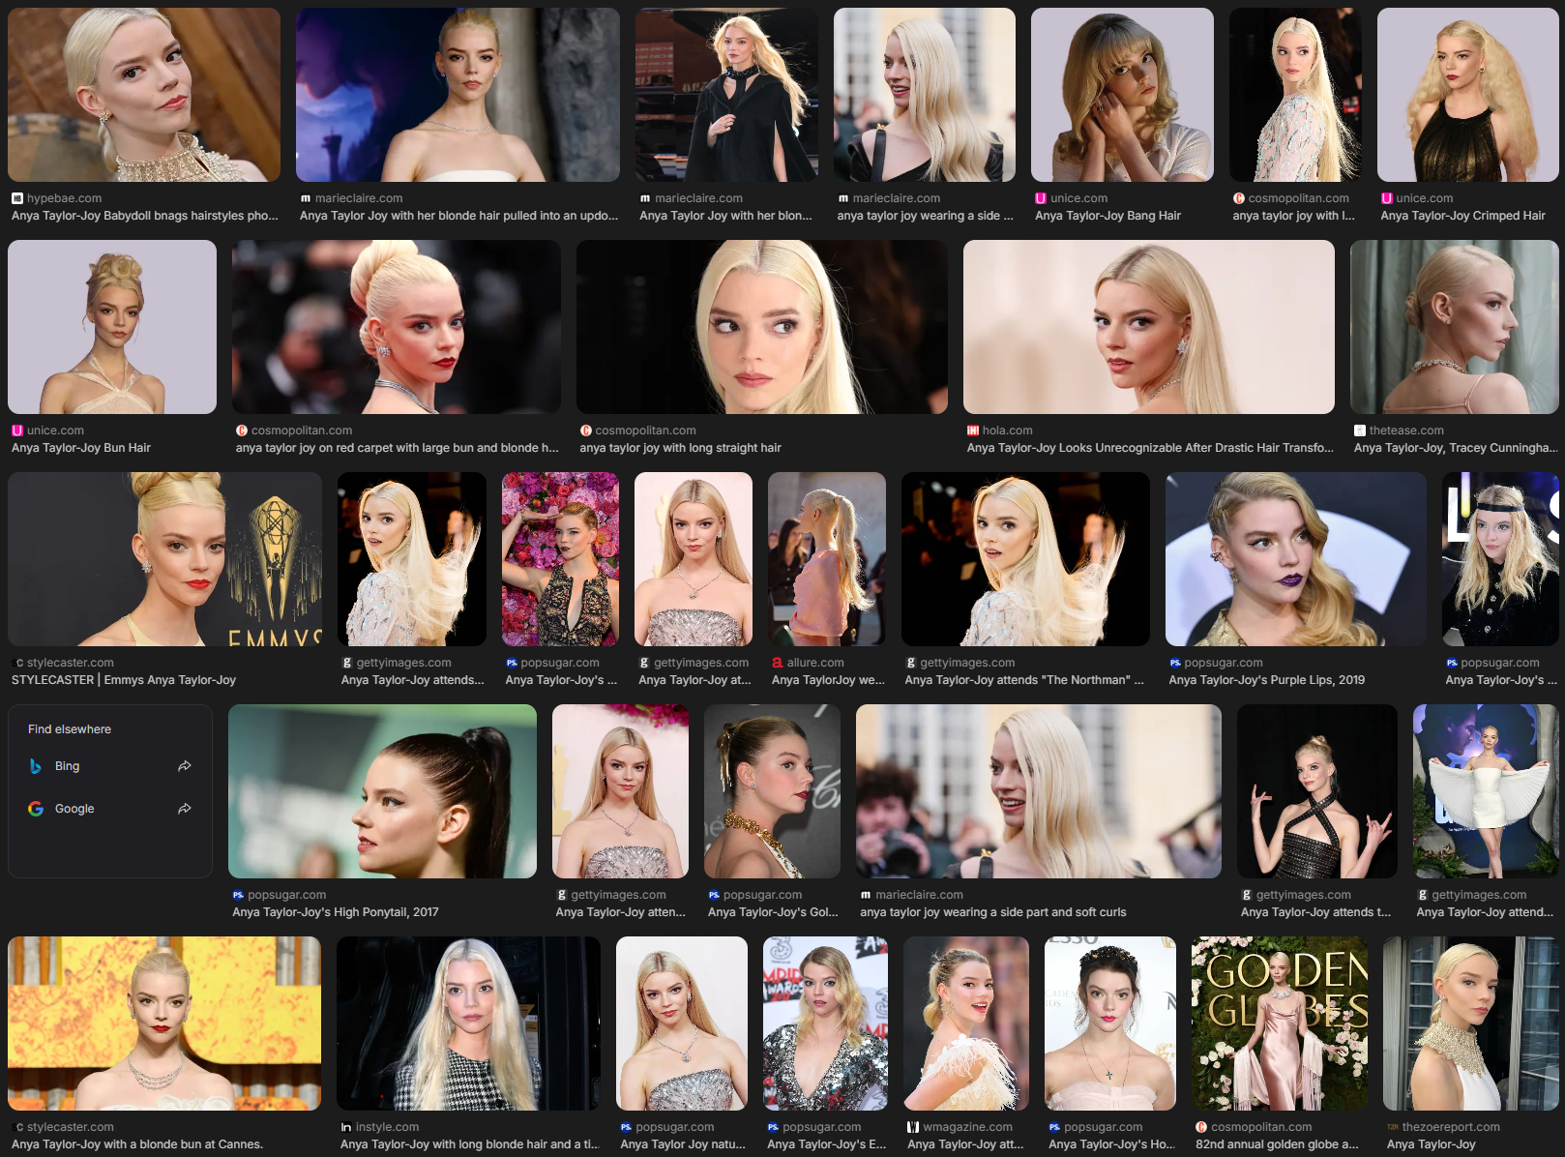Viewport: 1565px width, 1157px height.
Task: Open the cosmopolitan long straight hair thumbnail
Action: [x=762, y=327]
